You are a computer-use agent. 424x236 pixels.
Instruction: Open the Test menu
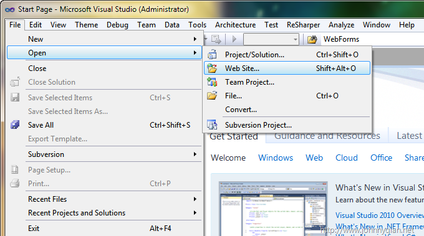[x=271, y=25]
